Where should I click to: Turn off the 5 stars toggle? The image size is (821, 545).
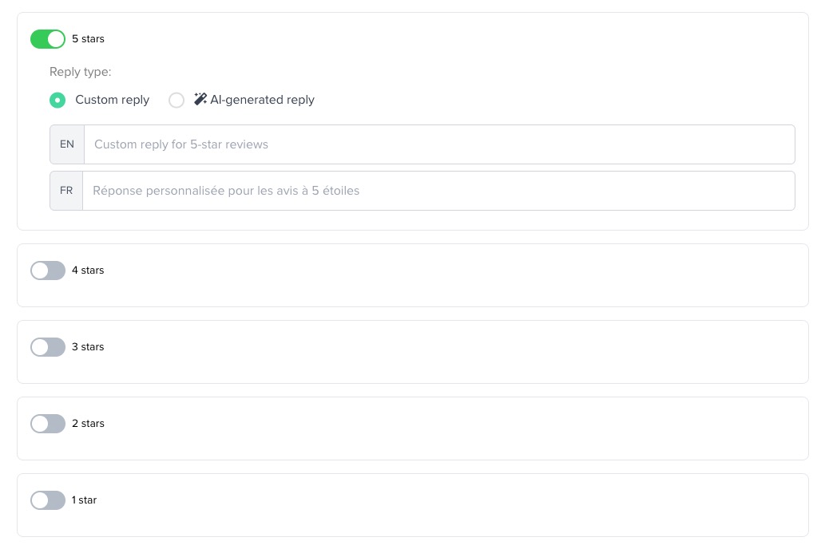click(48, 38)
